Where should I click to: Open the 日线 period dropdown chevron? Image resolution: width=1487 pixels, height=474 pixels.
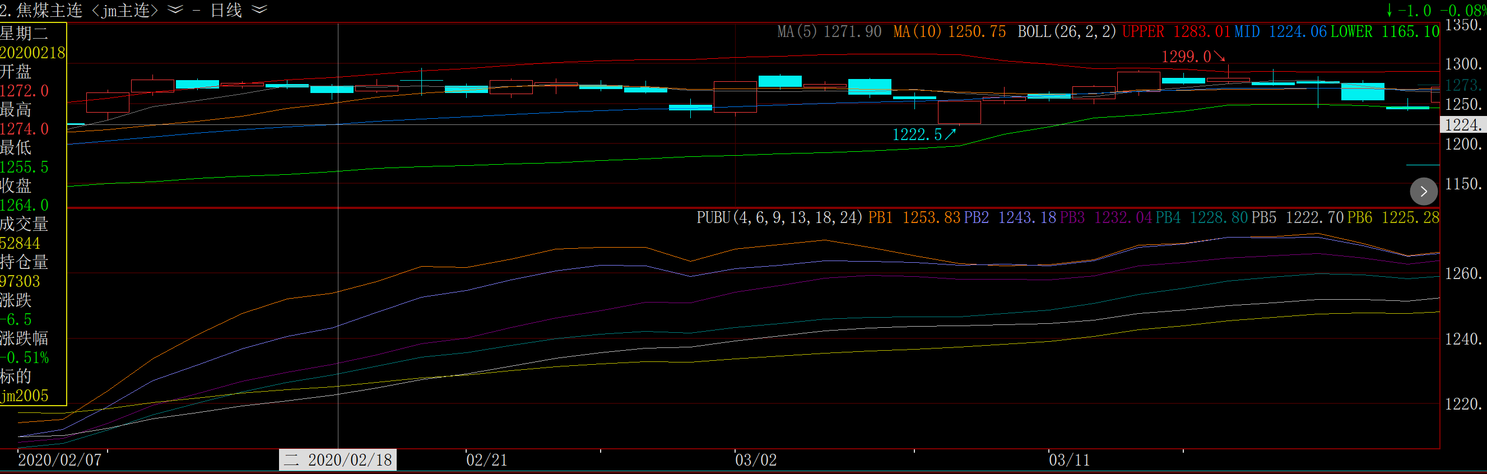coord(260,10)
